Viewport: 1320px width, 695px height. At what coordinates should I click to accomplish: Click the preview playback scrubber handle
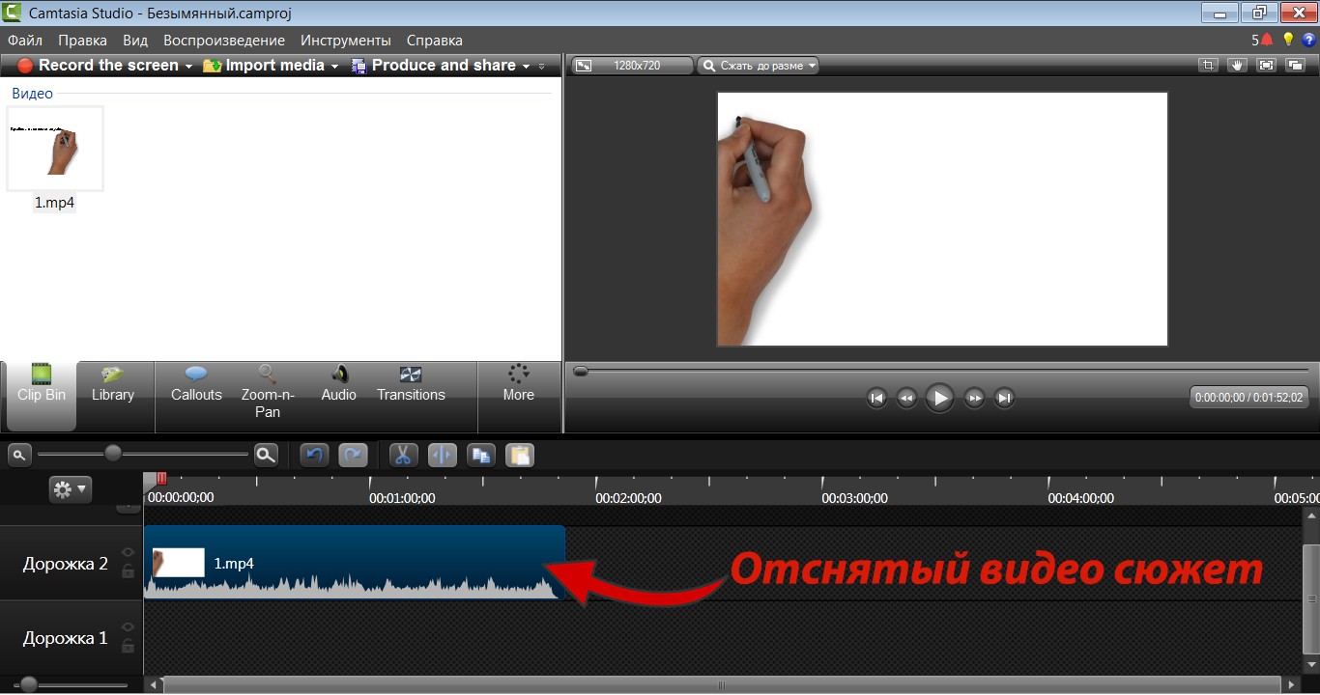point(580,371)
